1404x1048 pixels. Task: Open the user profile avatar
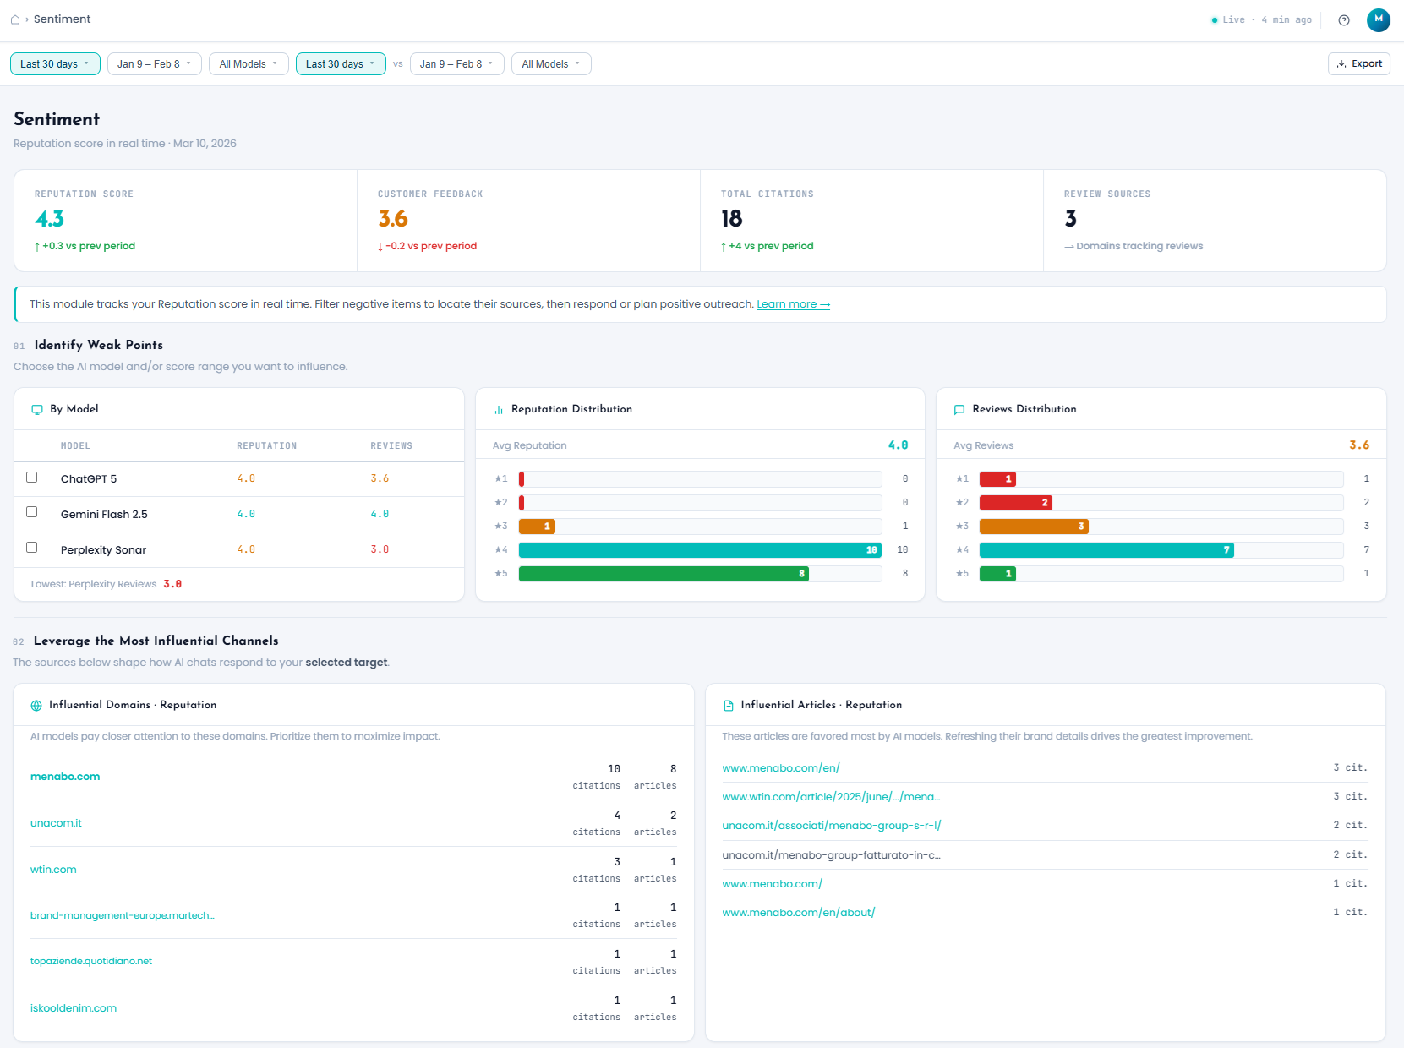tap(1378, 19)
